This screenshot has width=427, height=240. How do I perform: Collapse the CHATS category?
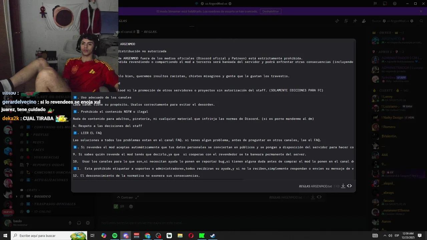pyautogui.click(x=31, y=190)
